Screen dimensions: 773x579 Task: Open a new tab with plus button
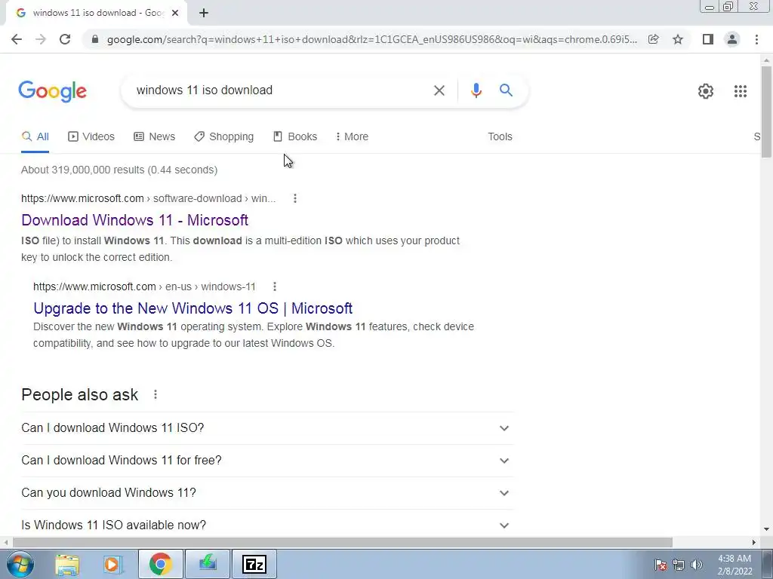click(204, 14)
